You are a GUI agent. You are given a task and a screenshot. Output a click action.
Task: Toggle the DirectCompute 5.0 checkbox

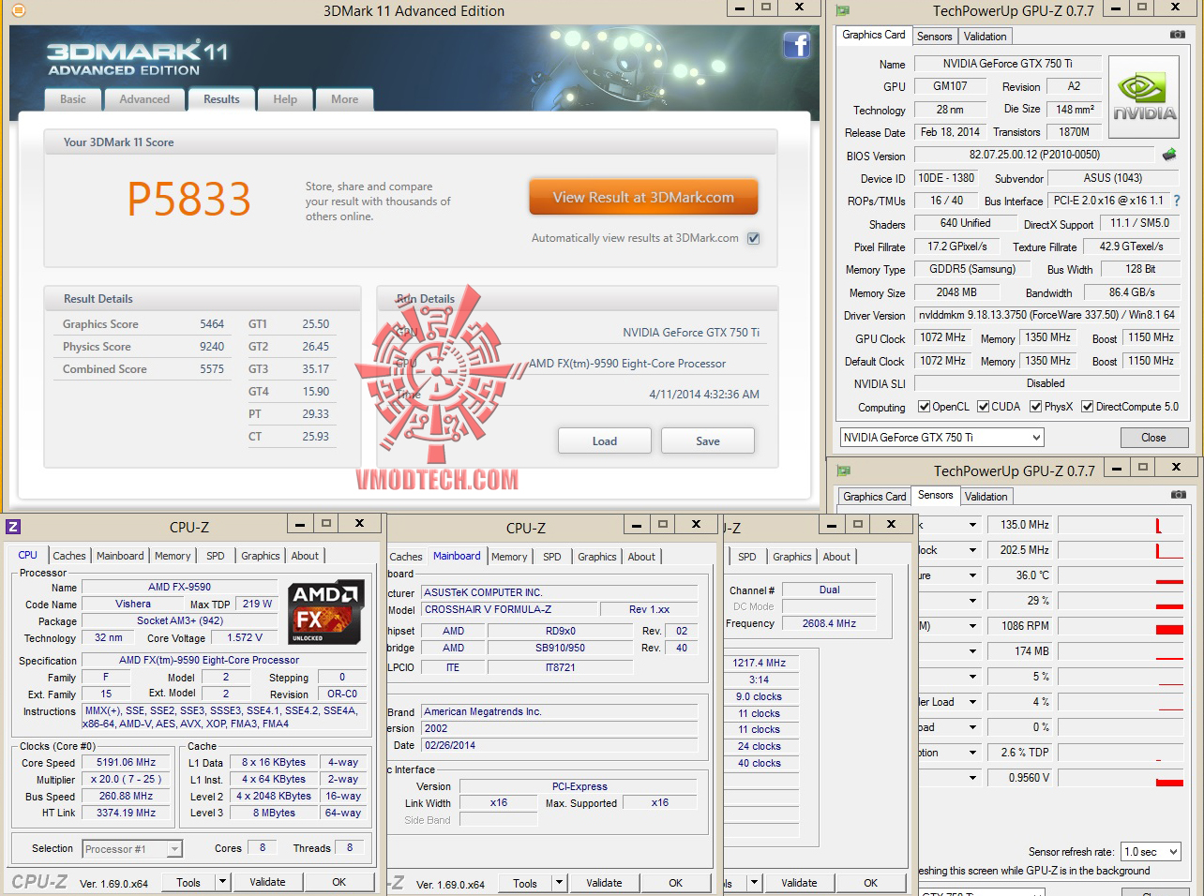coord(1087,407)
